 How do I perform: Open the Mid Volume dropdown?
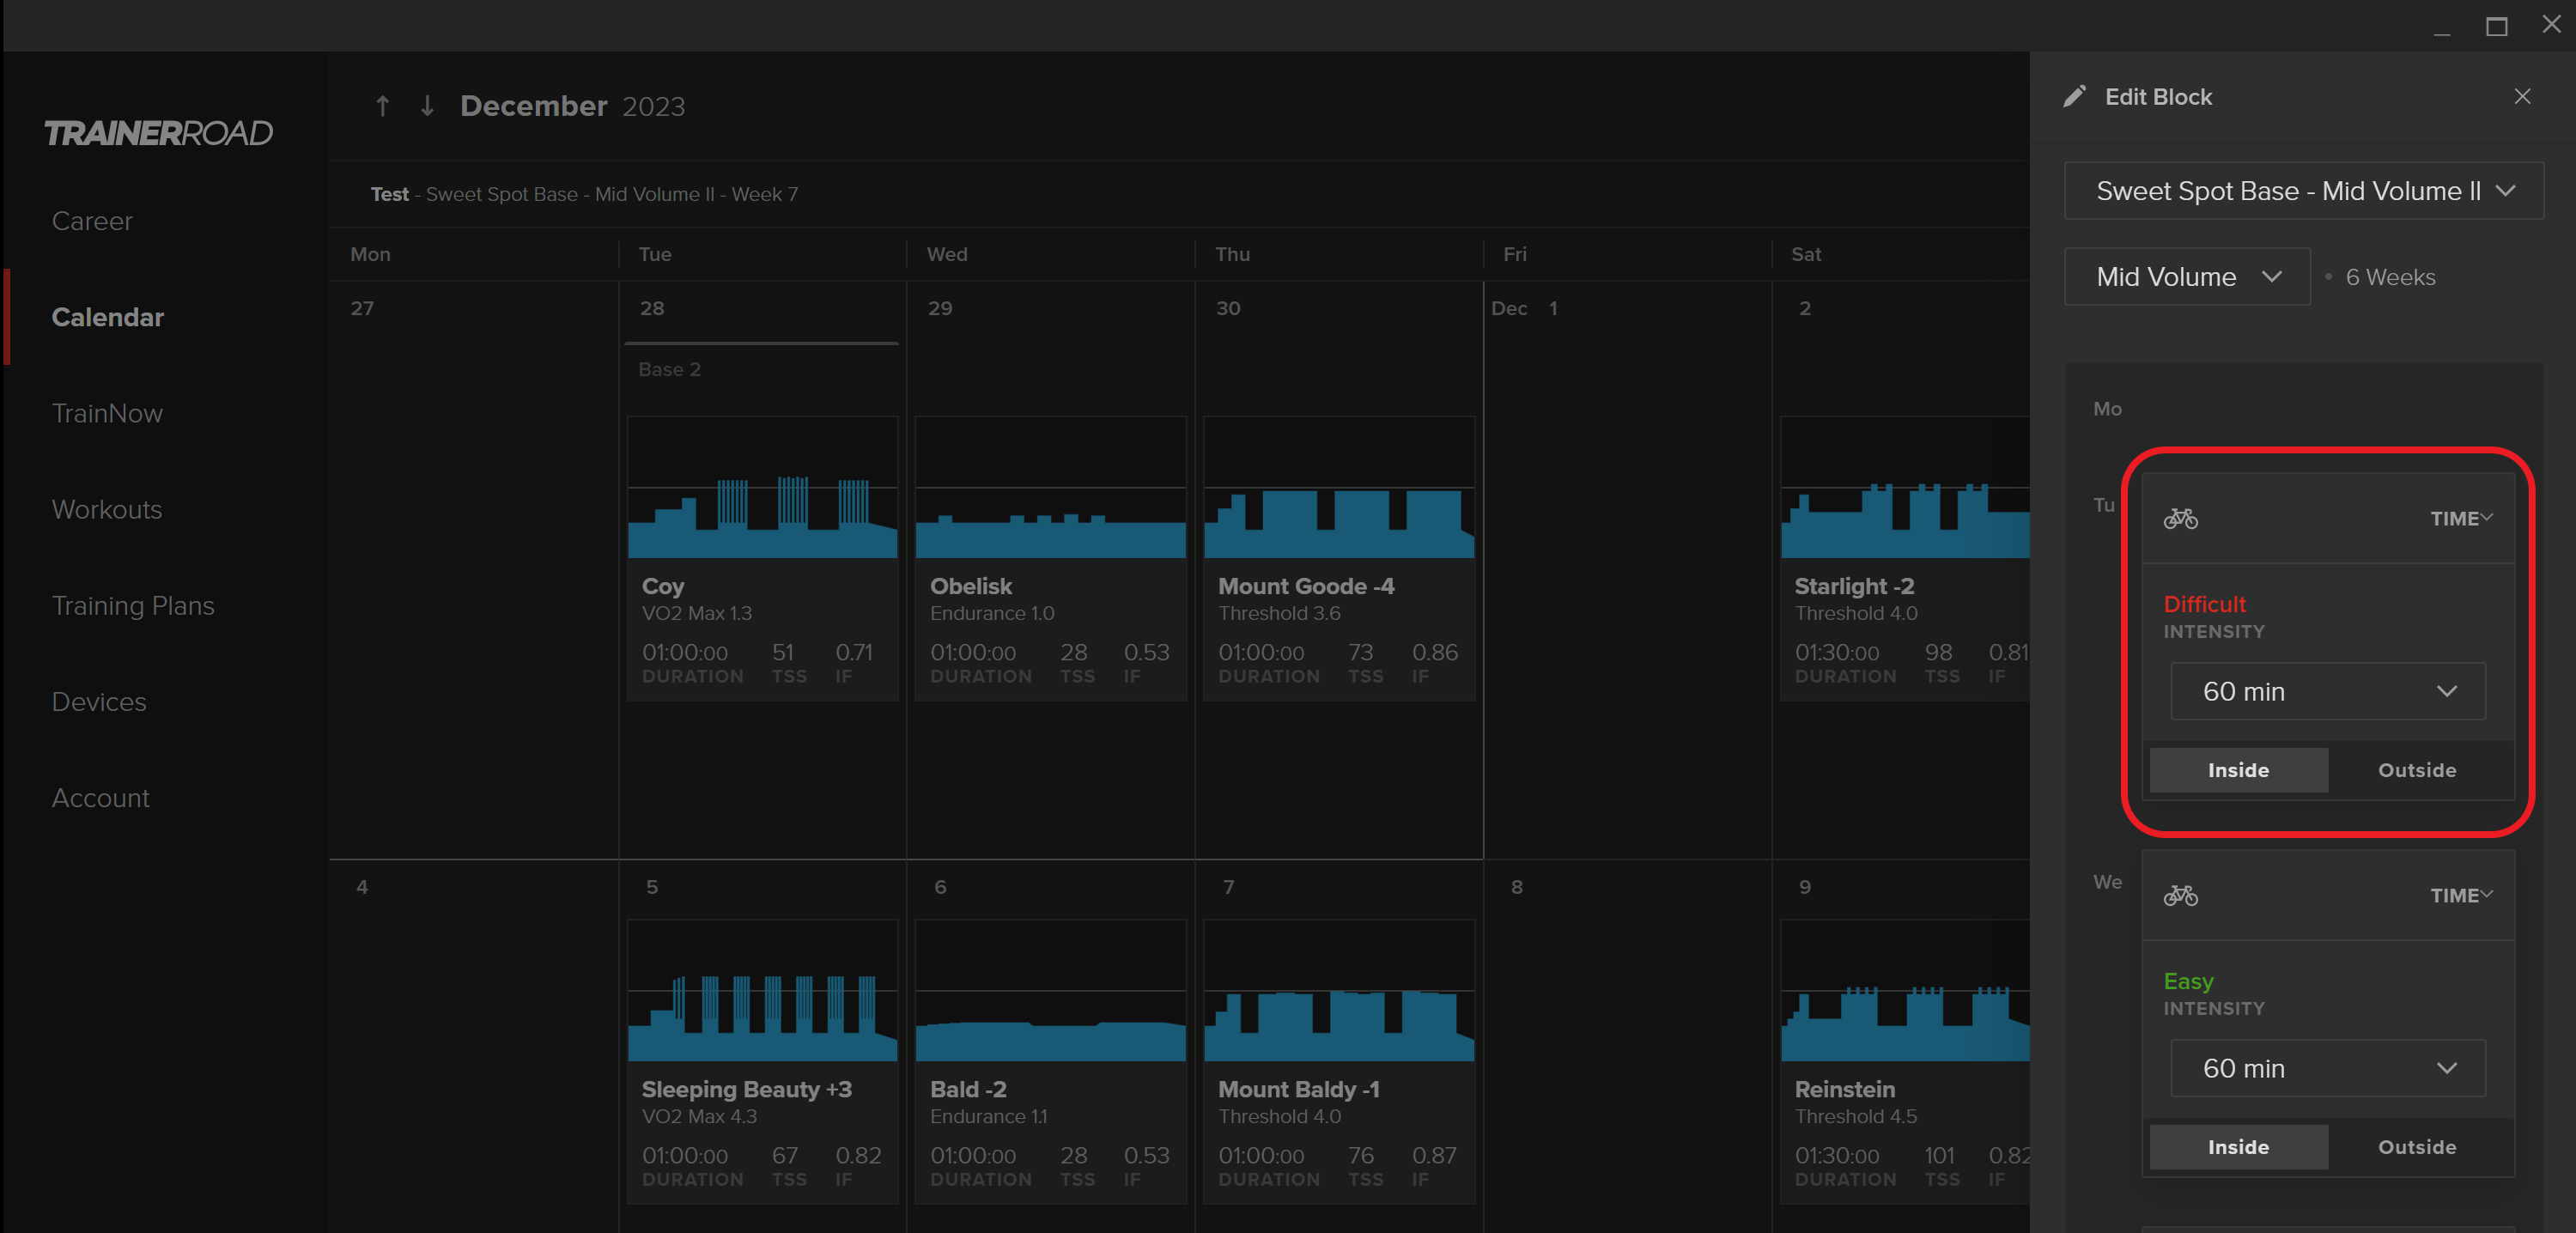coord(2187,277)
